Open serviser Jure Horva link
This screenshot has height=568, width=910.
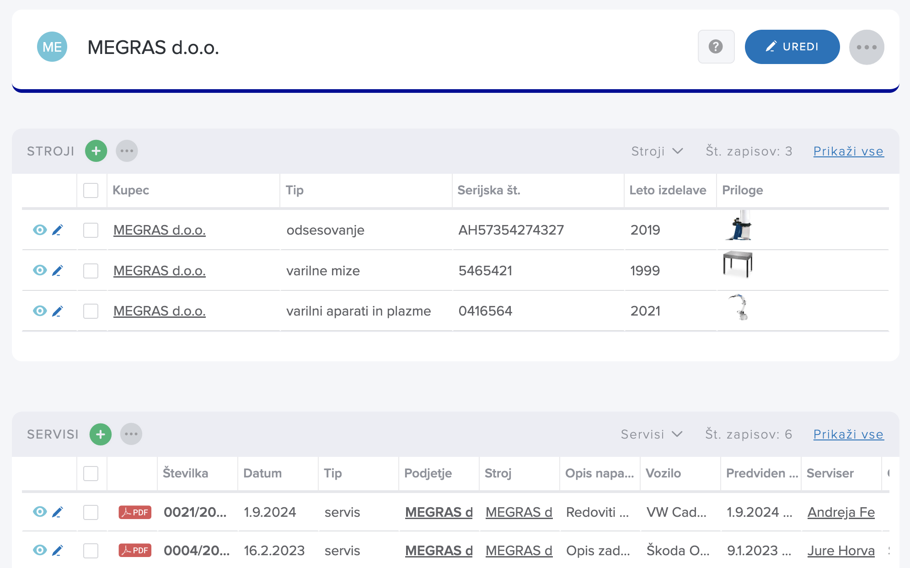coord(841,551)
